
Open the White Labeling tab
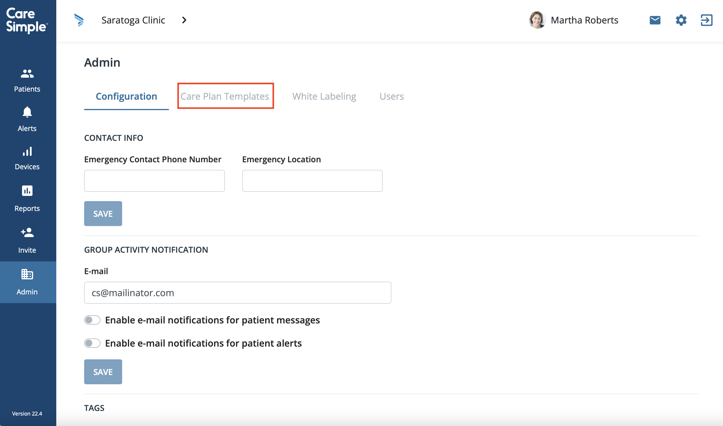pyautogui.click(x=324, y=96)
